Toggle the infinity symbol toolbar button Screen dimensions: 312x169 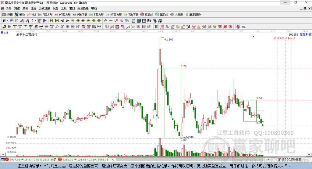[243, 27]
